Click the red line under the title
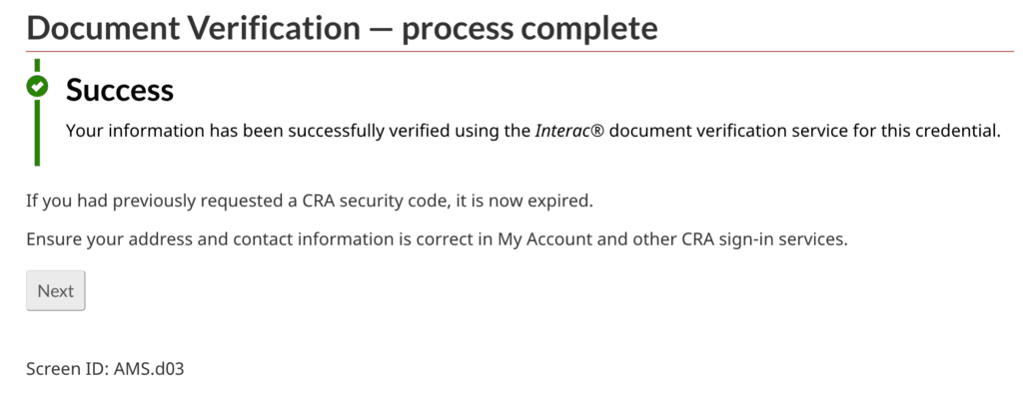This screenshot has width=1023, height=396. pyautogui.click(x=519, y=51)
